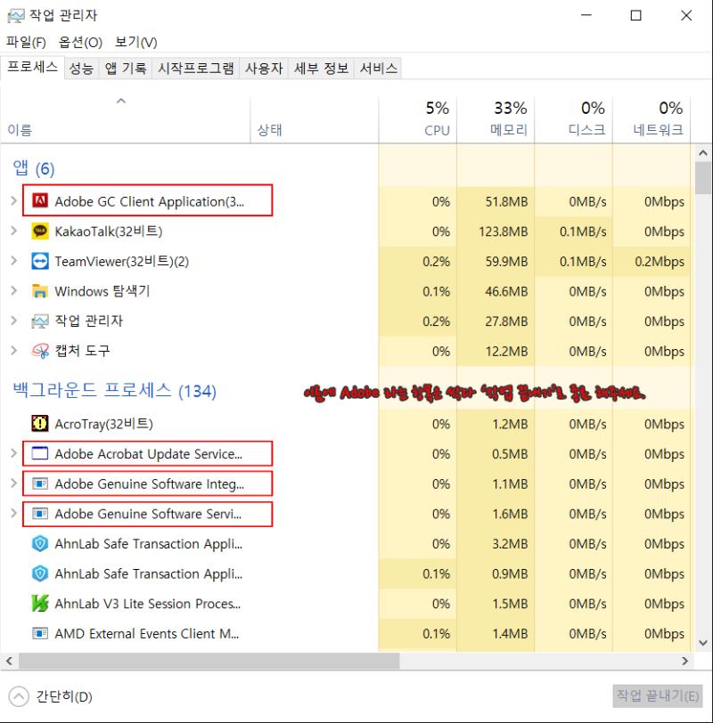Sort by the 메모리 column header
The width and height of the screenshot is (713, 723).
tap(496, 119)
